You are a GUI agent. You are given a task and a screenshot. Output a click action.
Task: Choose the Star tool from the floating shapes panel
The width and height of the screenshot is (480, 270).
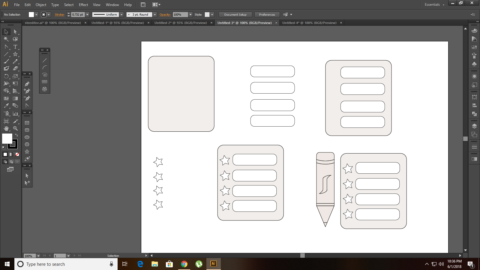(27, 151)
